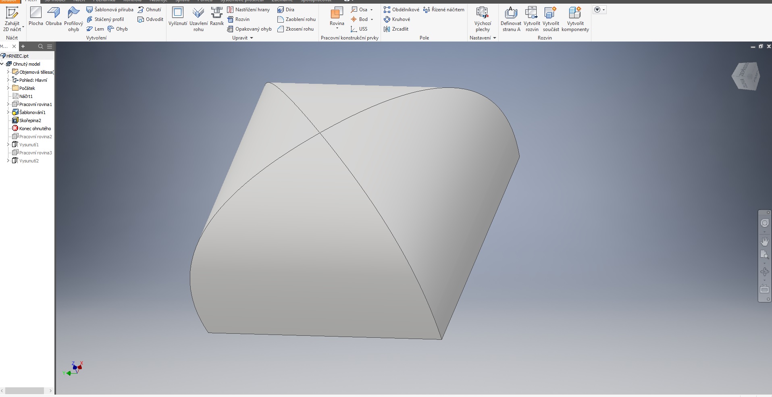
Task: Click Vytvořit komponenty make components
Action: pos(575,19)
